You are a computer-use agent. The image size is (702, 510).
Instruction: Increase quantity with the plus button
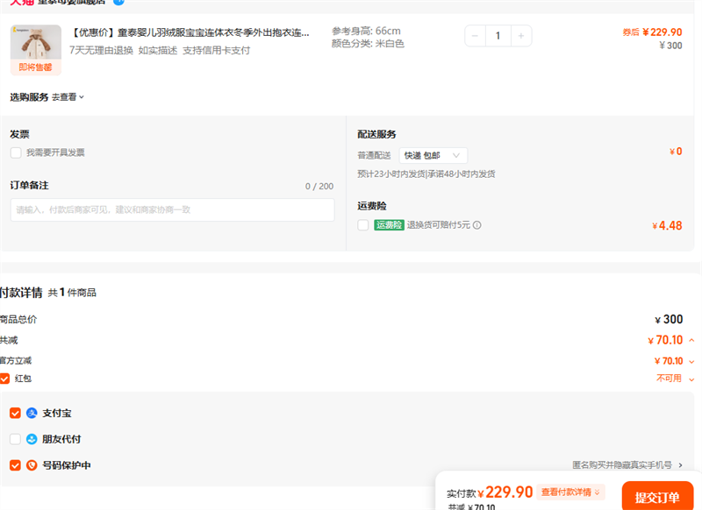click(521, 36)
